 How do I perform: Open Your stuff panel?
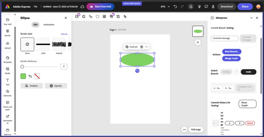click(8, 22)
